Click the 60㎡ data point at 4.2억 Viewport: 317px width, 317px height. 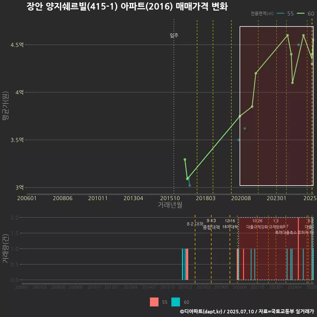coord(256,73)
